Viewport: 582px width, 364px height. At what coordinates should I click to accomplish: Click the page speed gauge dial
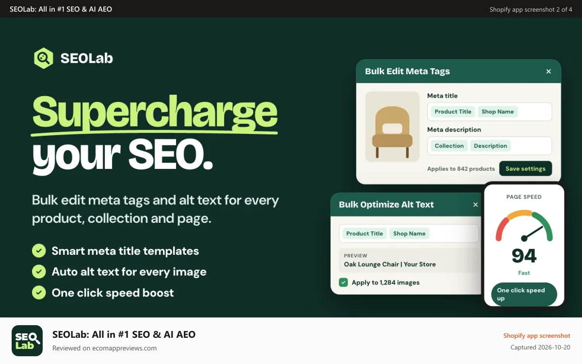click(524, 226)
